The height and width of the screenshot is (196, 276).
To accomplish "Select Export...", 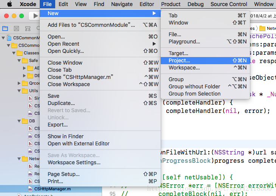I will [100, 125].
